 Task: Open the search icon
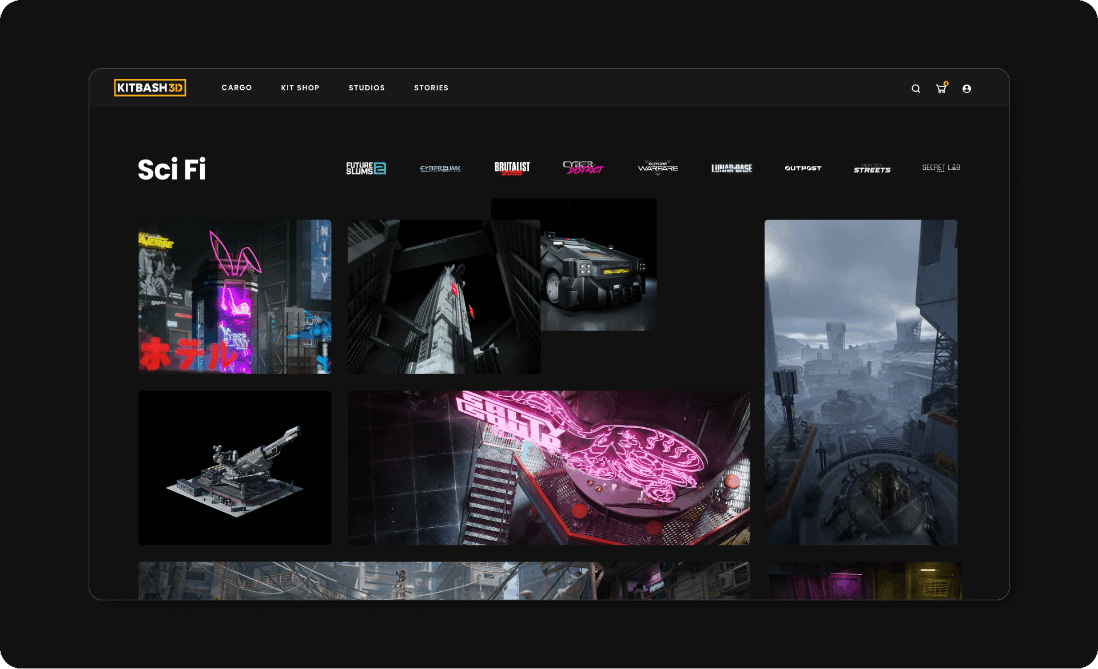tap(916, 89)
